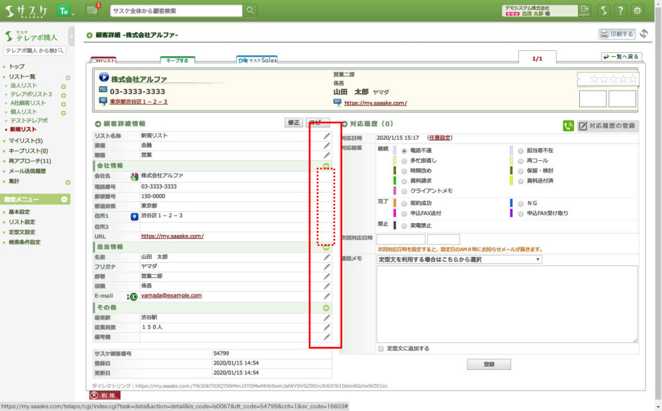
Task: Click the Google search icon beside 会社名
Action: tap(134, 177)
